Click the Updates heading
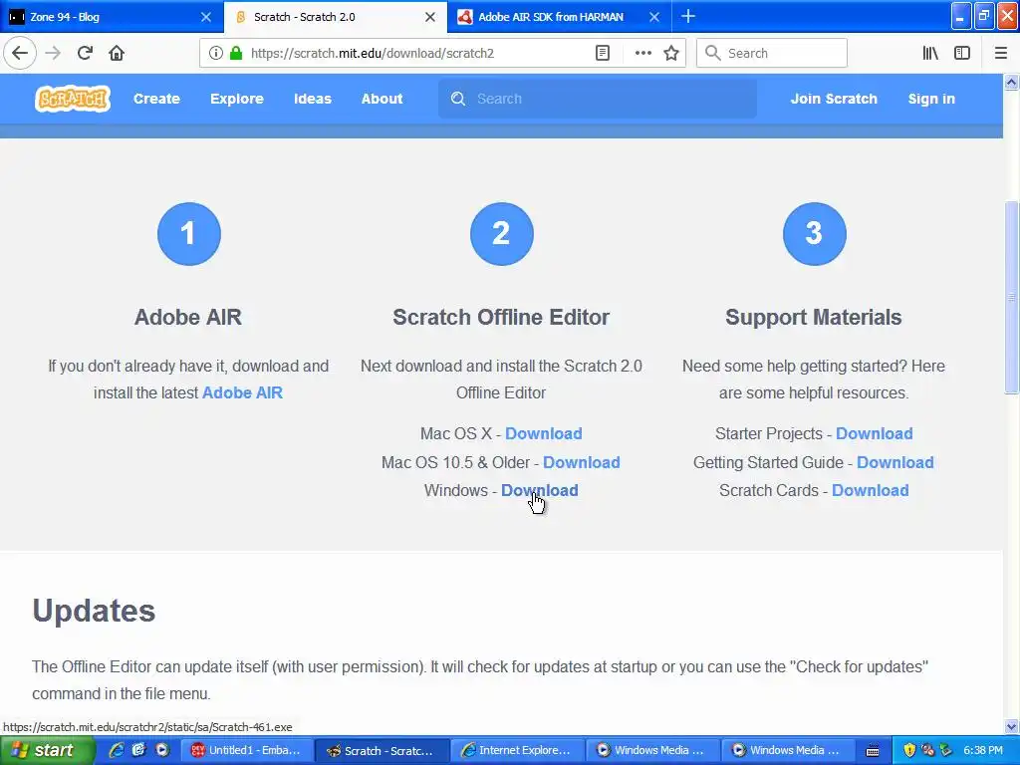 click(94, 611)
